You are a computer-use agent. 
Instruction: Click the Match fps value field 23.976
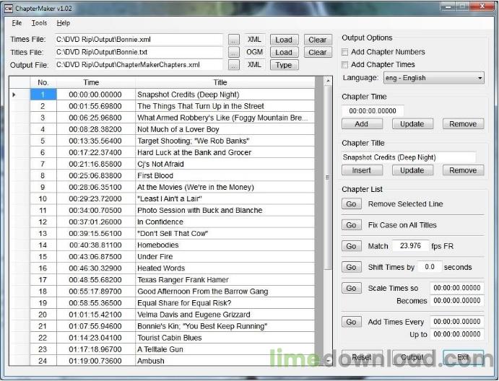coord(410,246)
